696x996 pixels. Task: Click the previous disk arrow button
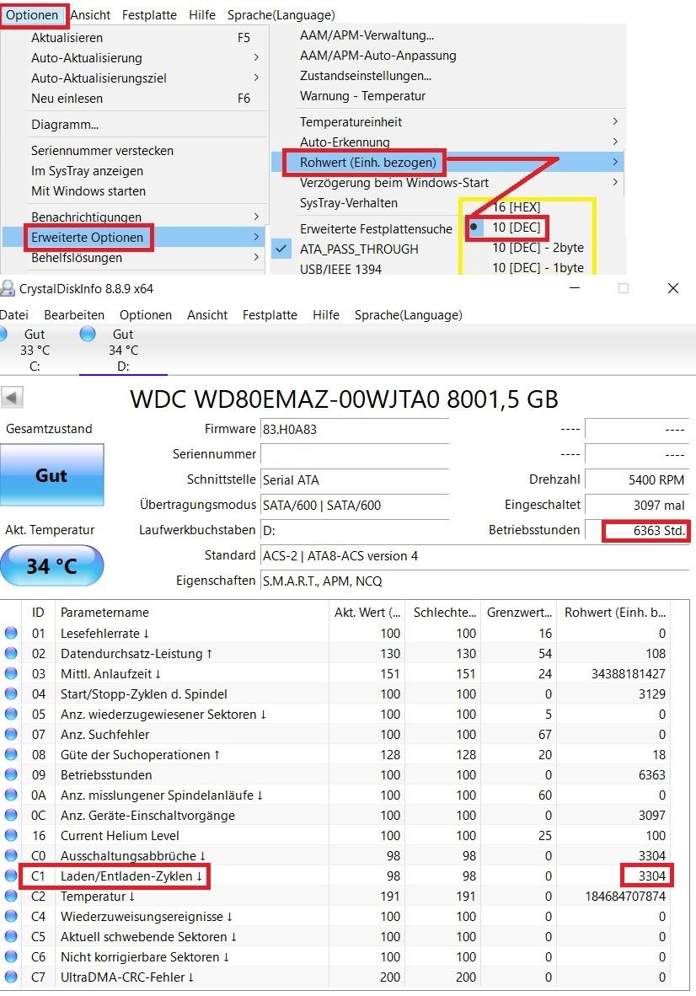(x=12, y=398)
